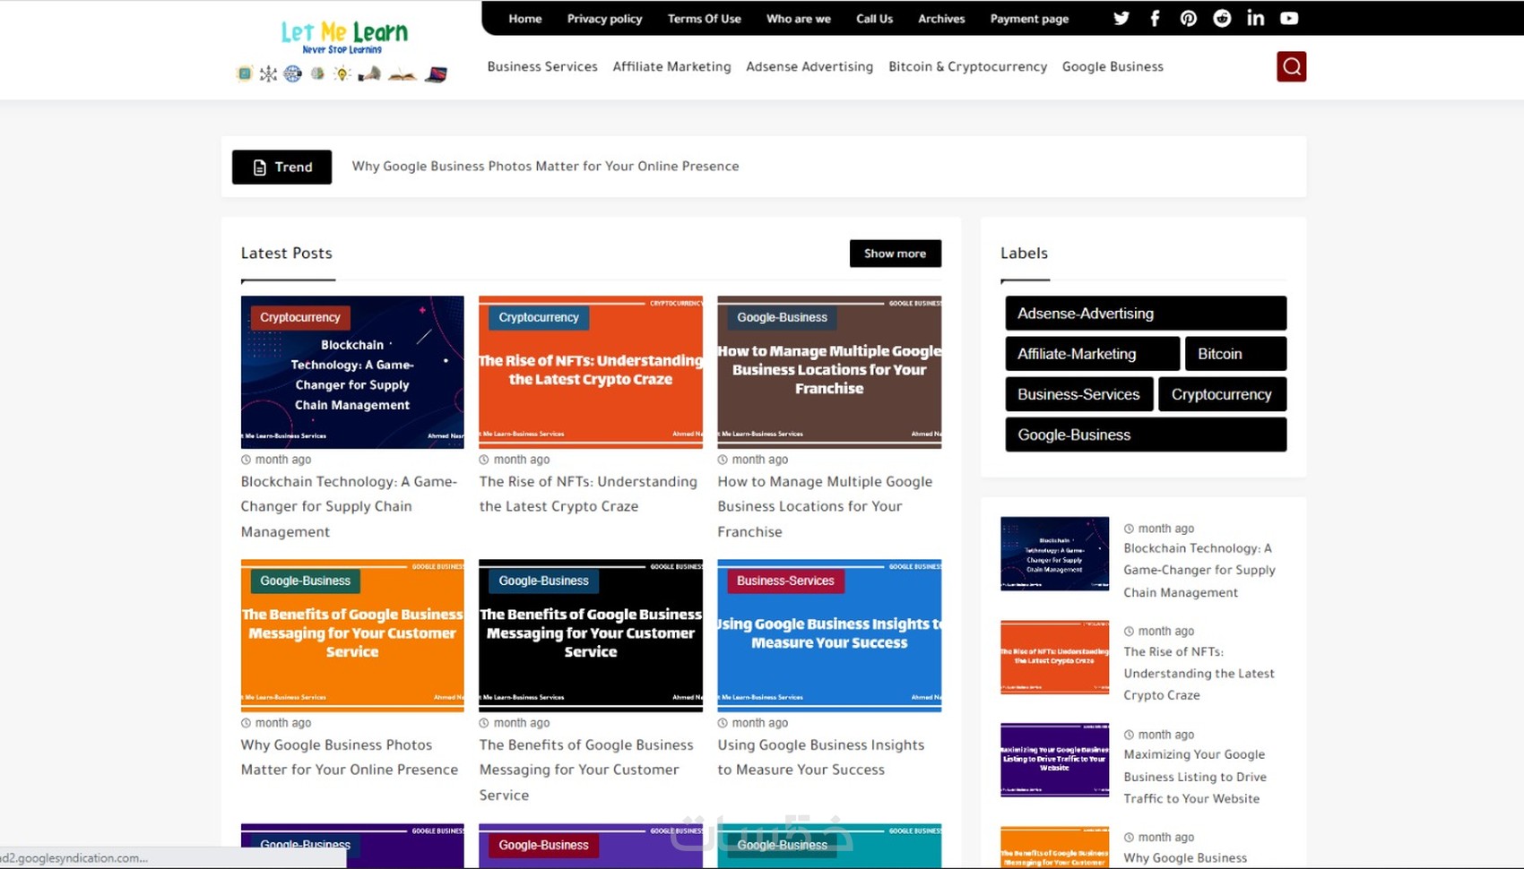Open the Terms Of Use page
Viewport: 1524px width, 869px height.
click(x=704, y=19)
